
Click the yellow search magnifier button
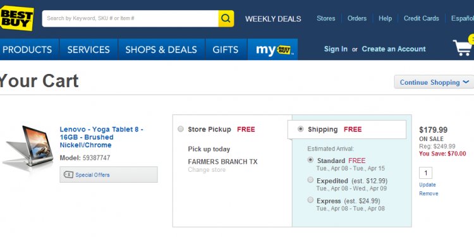[226, 18]
